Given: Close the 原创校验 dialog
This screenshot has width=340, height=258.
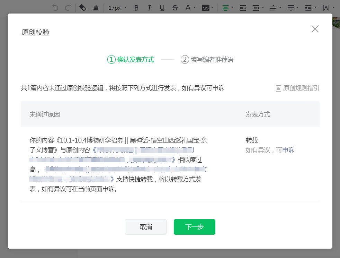Looking at the screenshot, I should [x=315, y=29].
